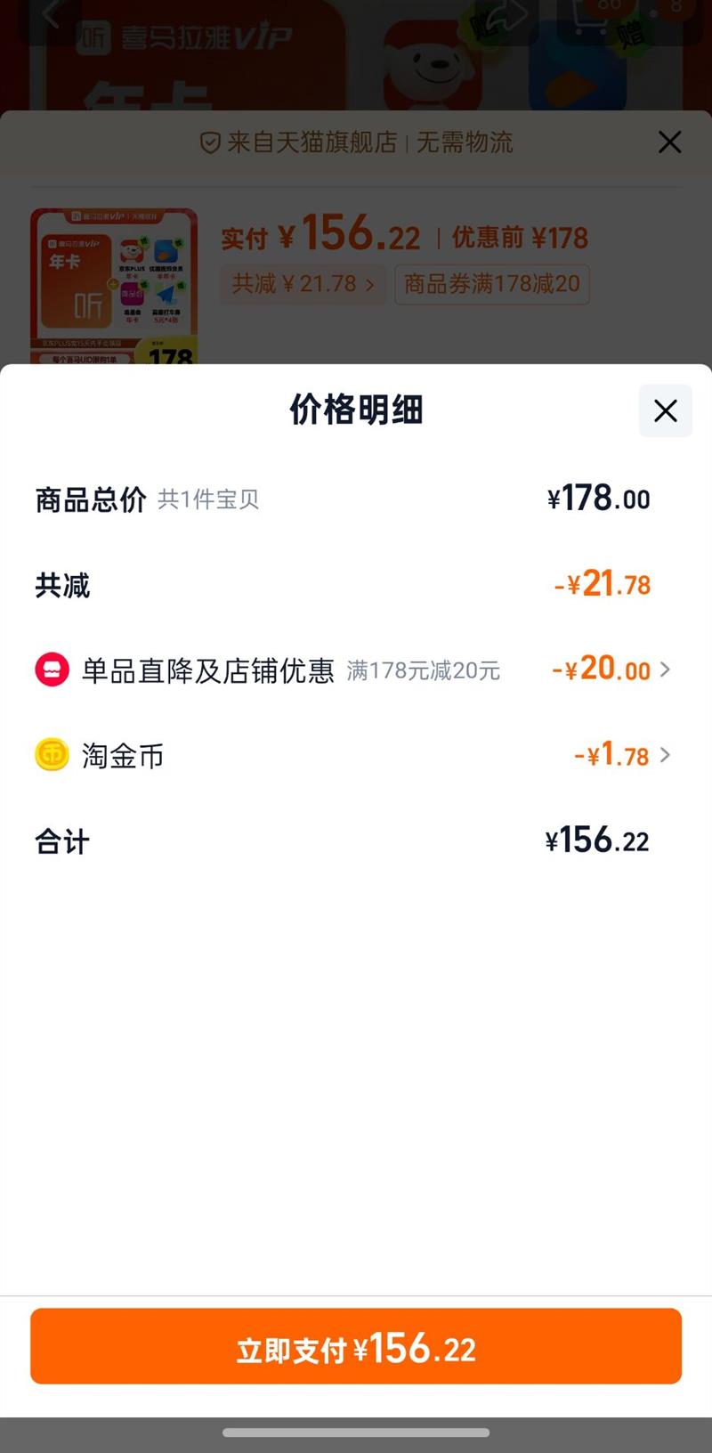Viewport: 712px width, 1453px height.
Task: Tap the 合计 ¥156.22 total amount
Action: click(x=597, y=840)
